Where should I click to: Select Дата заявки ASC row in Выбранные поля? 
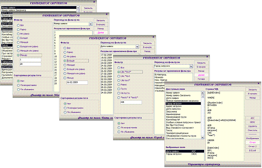[185, 151]
